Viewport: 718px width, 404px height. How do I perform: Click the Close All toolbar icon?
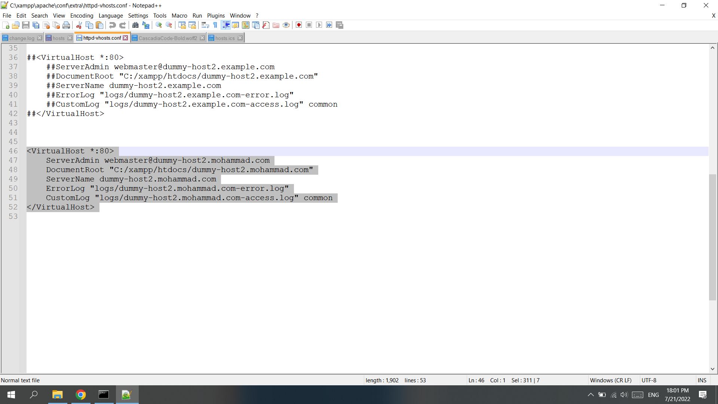click(x=56, y=25)
